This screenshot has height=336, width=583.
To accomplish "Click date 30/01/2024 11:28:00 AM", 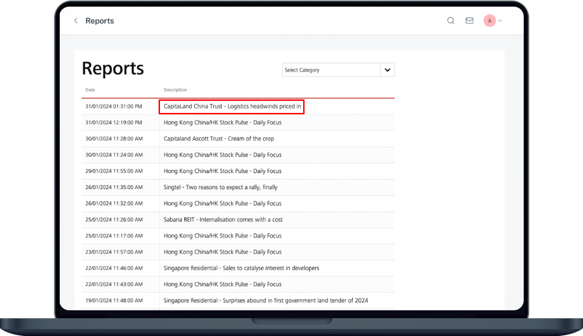I will pos(114,139).
